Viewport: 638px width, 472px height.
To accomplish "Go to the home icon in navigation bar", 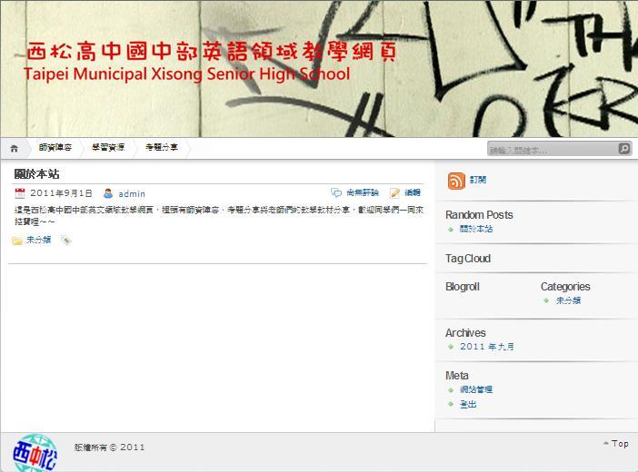I will click(15, 148).
